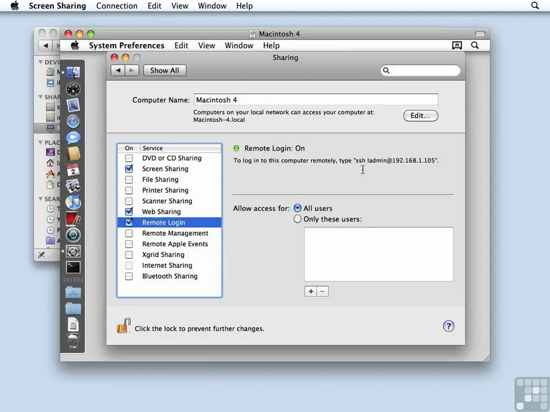This screenshot has width=550, height=412.
Task: Add a user with the plus button
Action: pyautogui.click(x=311, y=291)
